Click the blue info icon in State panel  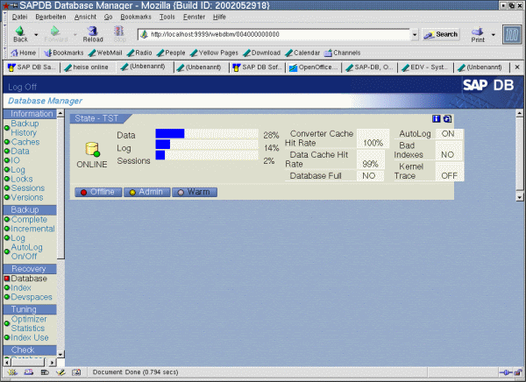pos(437,118)
